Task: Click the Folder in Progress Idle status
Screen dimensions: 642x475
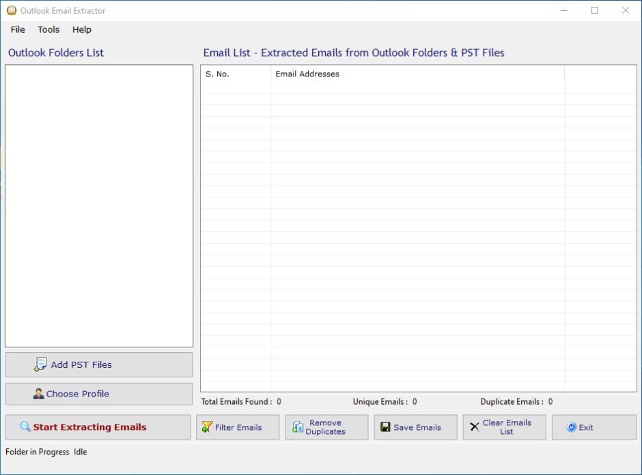Action: pyautogui.click(x=46, y=452)
